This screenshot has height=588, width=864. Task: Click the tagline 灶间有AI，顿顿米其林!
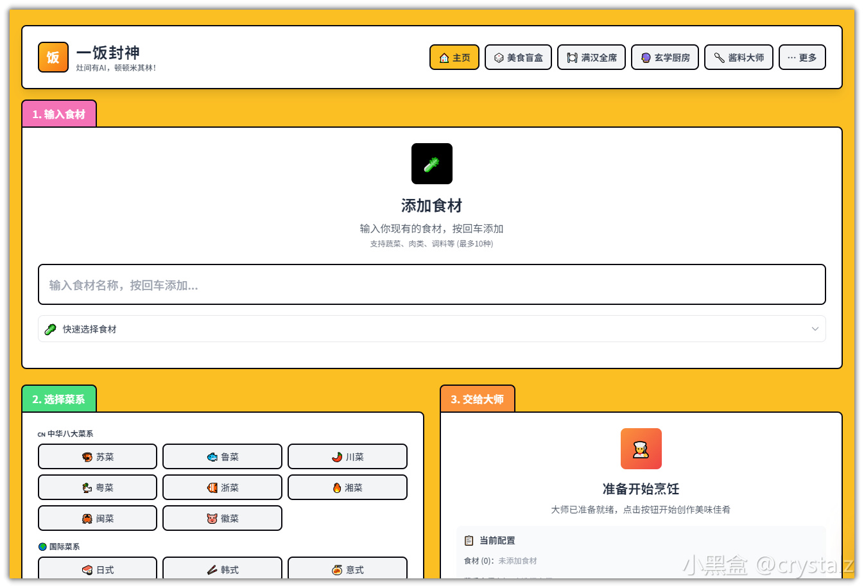116,68
